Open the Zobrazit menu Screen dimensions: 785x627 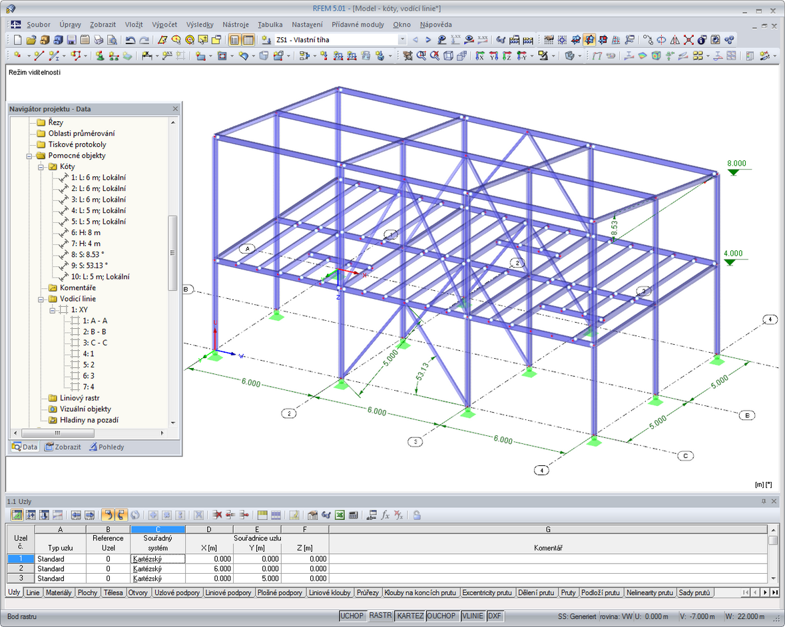103,25
